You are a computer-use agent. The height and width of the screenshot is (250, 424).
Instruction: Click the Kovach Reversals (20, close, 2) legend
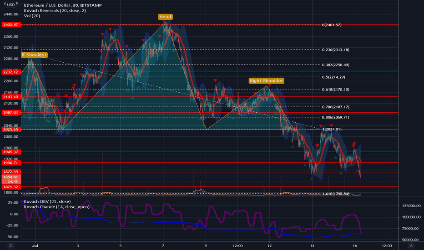55,10
